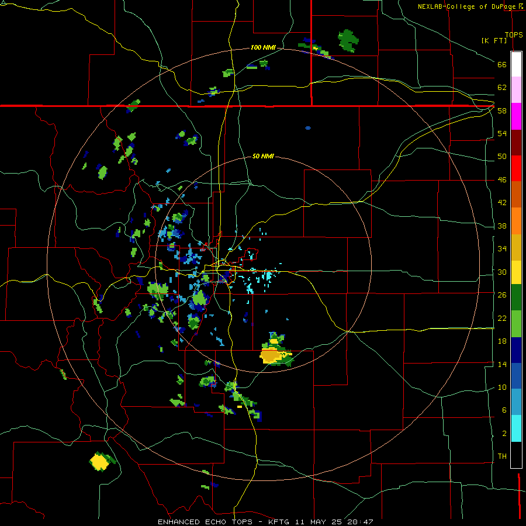526x526 pixels.
Task: Click the legend value 22
Action: [502, 318]
